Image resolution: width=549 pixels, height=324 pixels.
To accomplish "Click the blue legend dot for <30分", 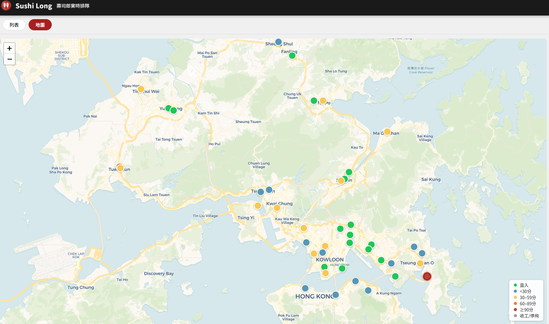I will point(515,291).
